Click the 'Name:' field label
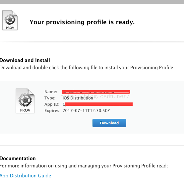 click(51, 92)
